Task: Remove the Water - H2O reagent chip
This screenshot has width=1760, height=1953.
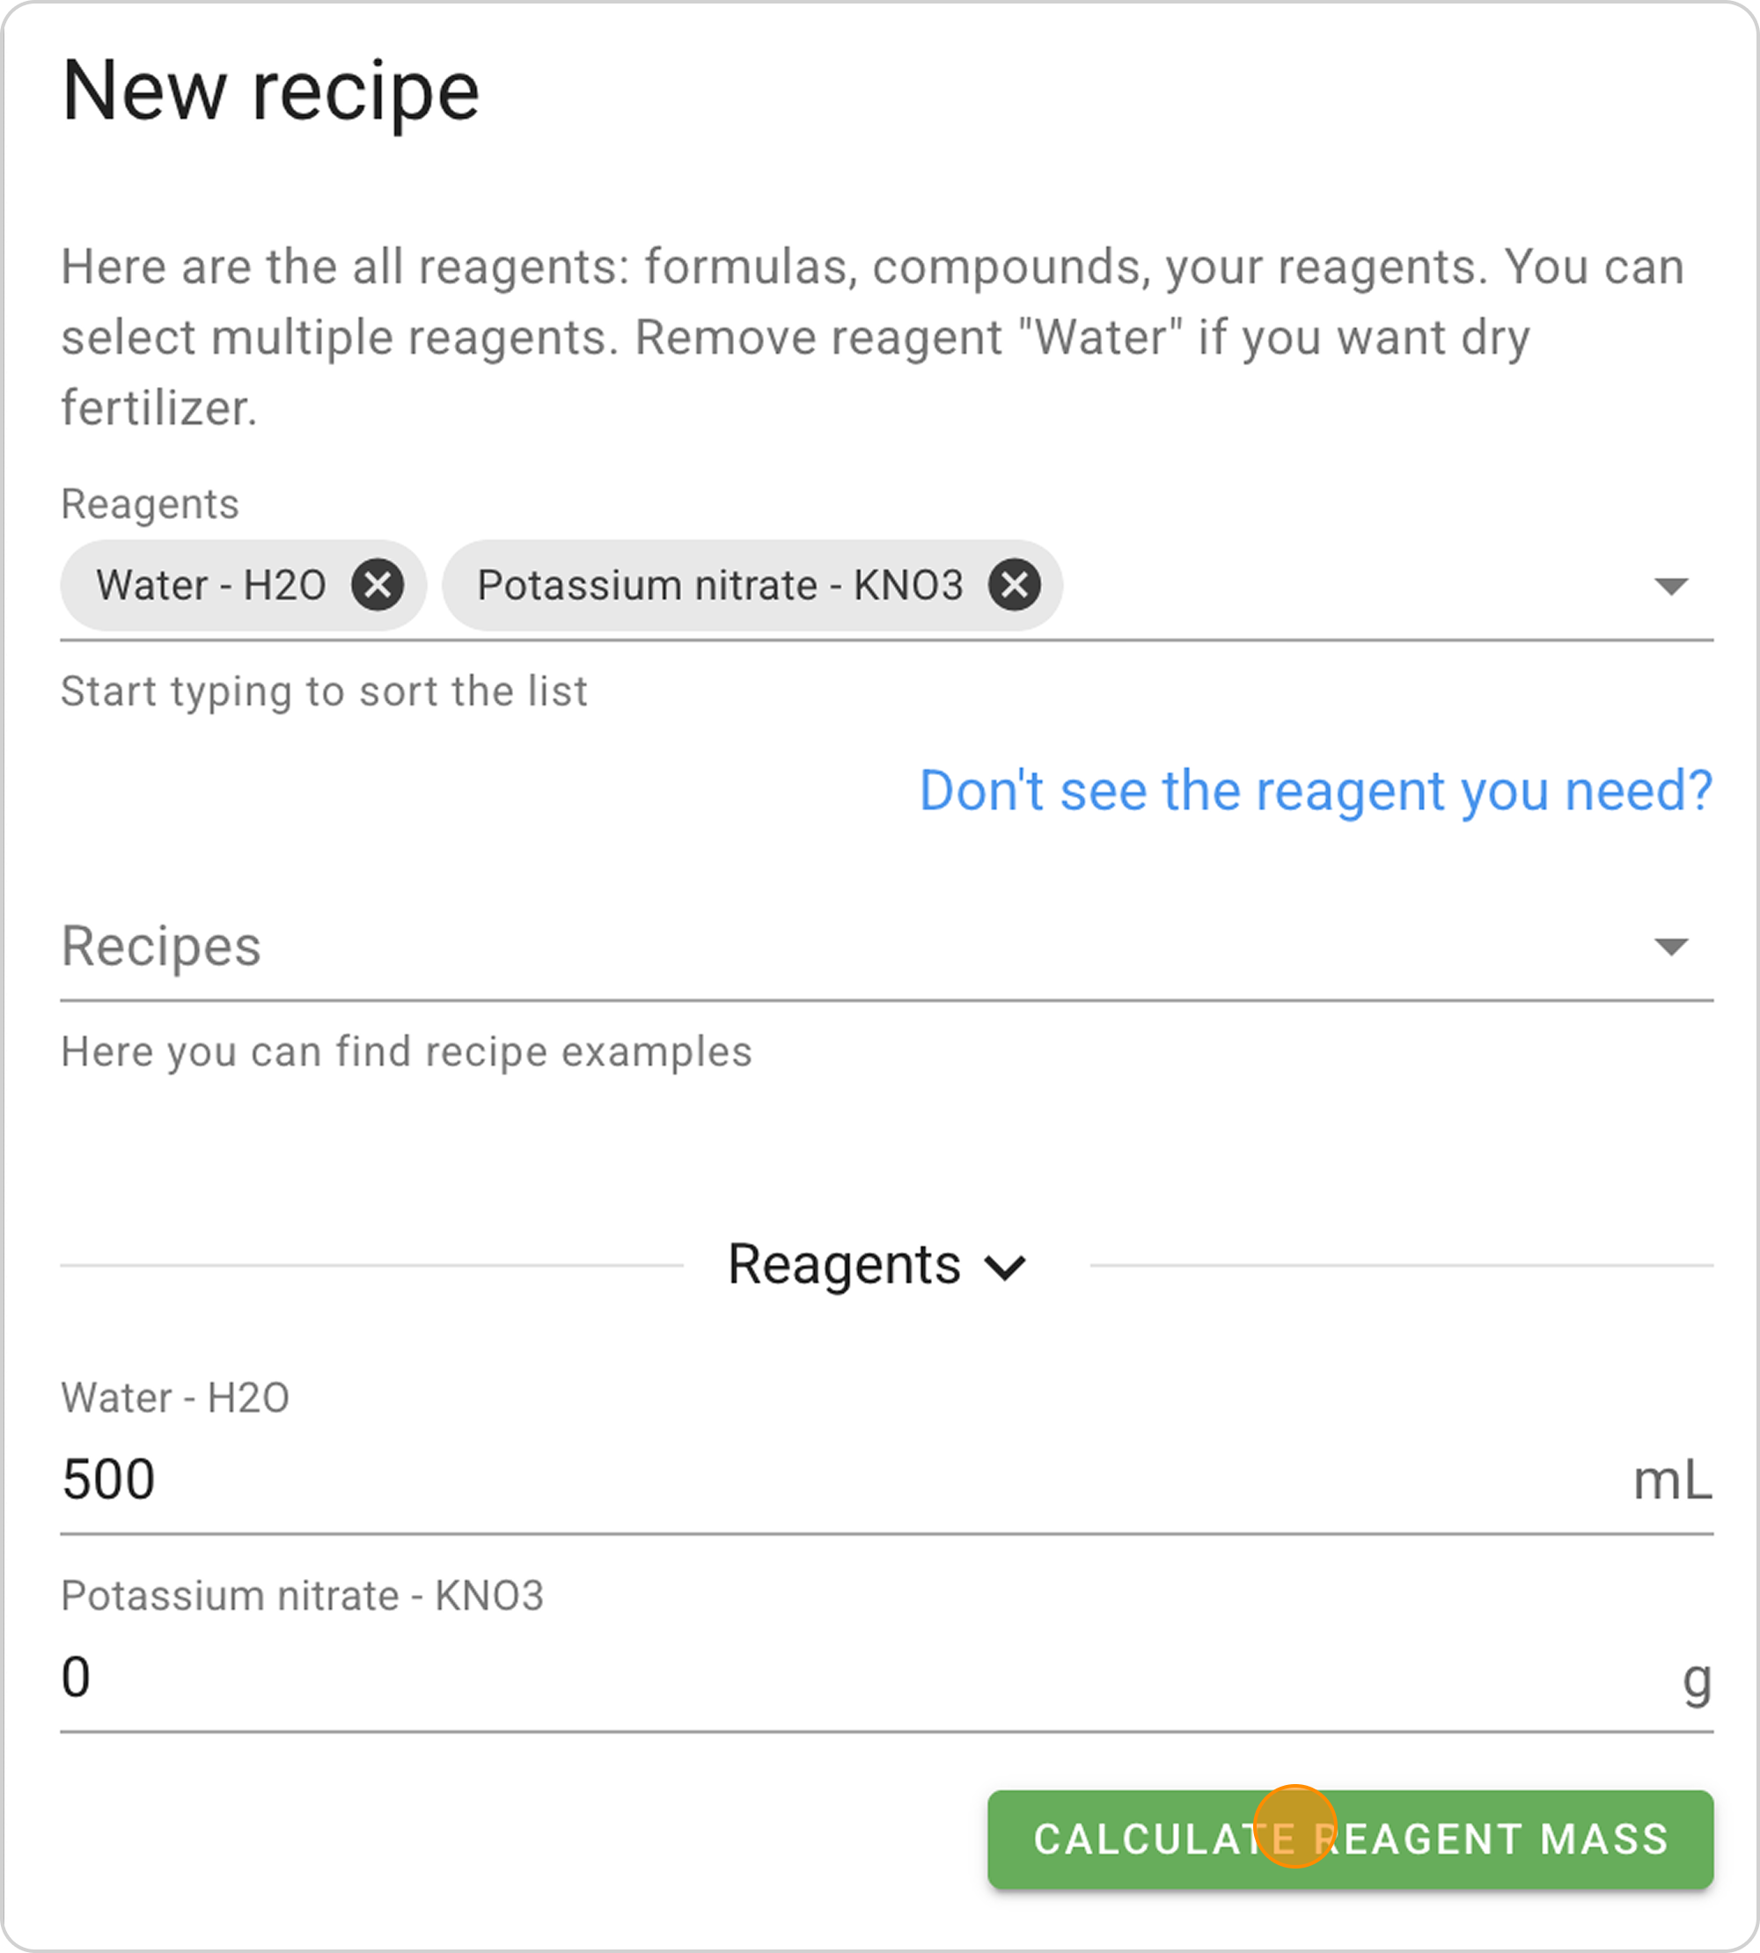Action: tap(378, 585)
